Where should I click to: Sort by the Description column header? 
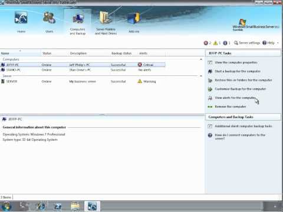(x=90, y=53)
